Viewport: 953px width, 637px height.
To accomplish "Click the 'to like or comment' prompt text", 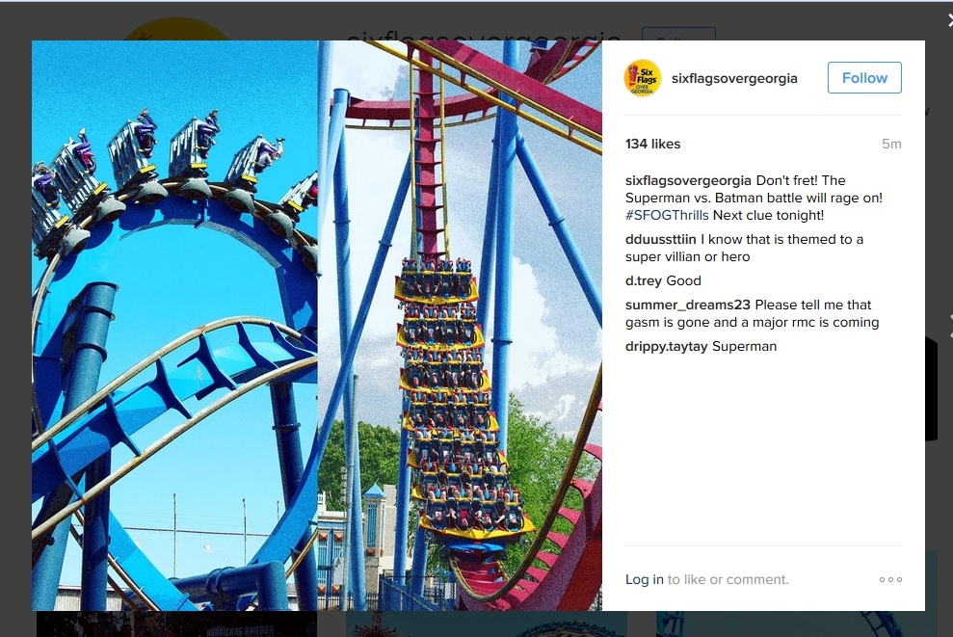I will coord(728,580).
